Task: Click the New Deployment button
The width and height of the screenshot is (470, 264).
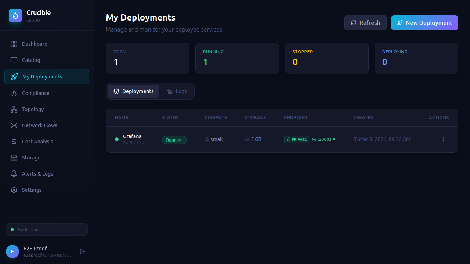Action: coord(424,22)
